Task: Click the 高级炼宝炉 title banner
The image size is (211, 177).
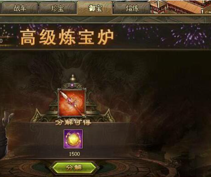Action: [67, 37]
